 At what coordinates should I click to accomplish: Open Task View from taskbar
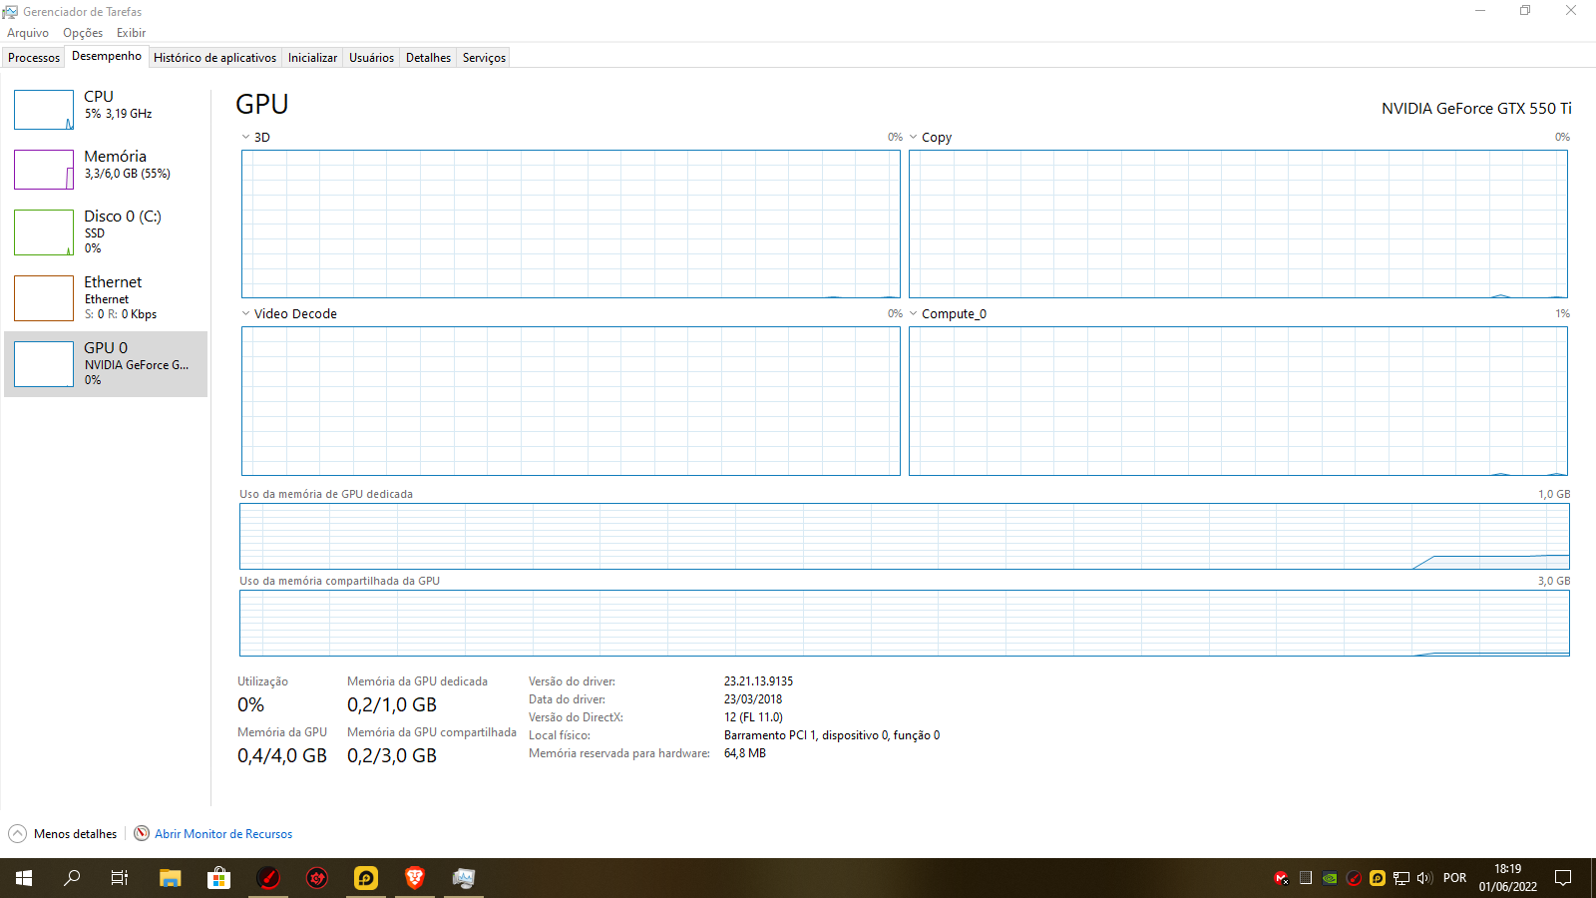coord(120,878)
